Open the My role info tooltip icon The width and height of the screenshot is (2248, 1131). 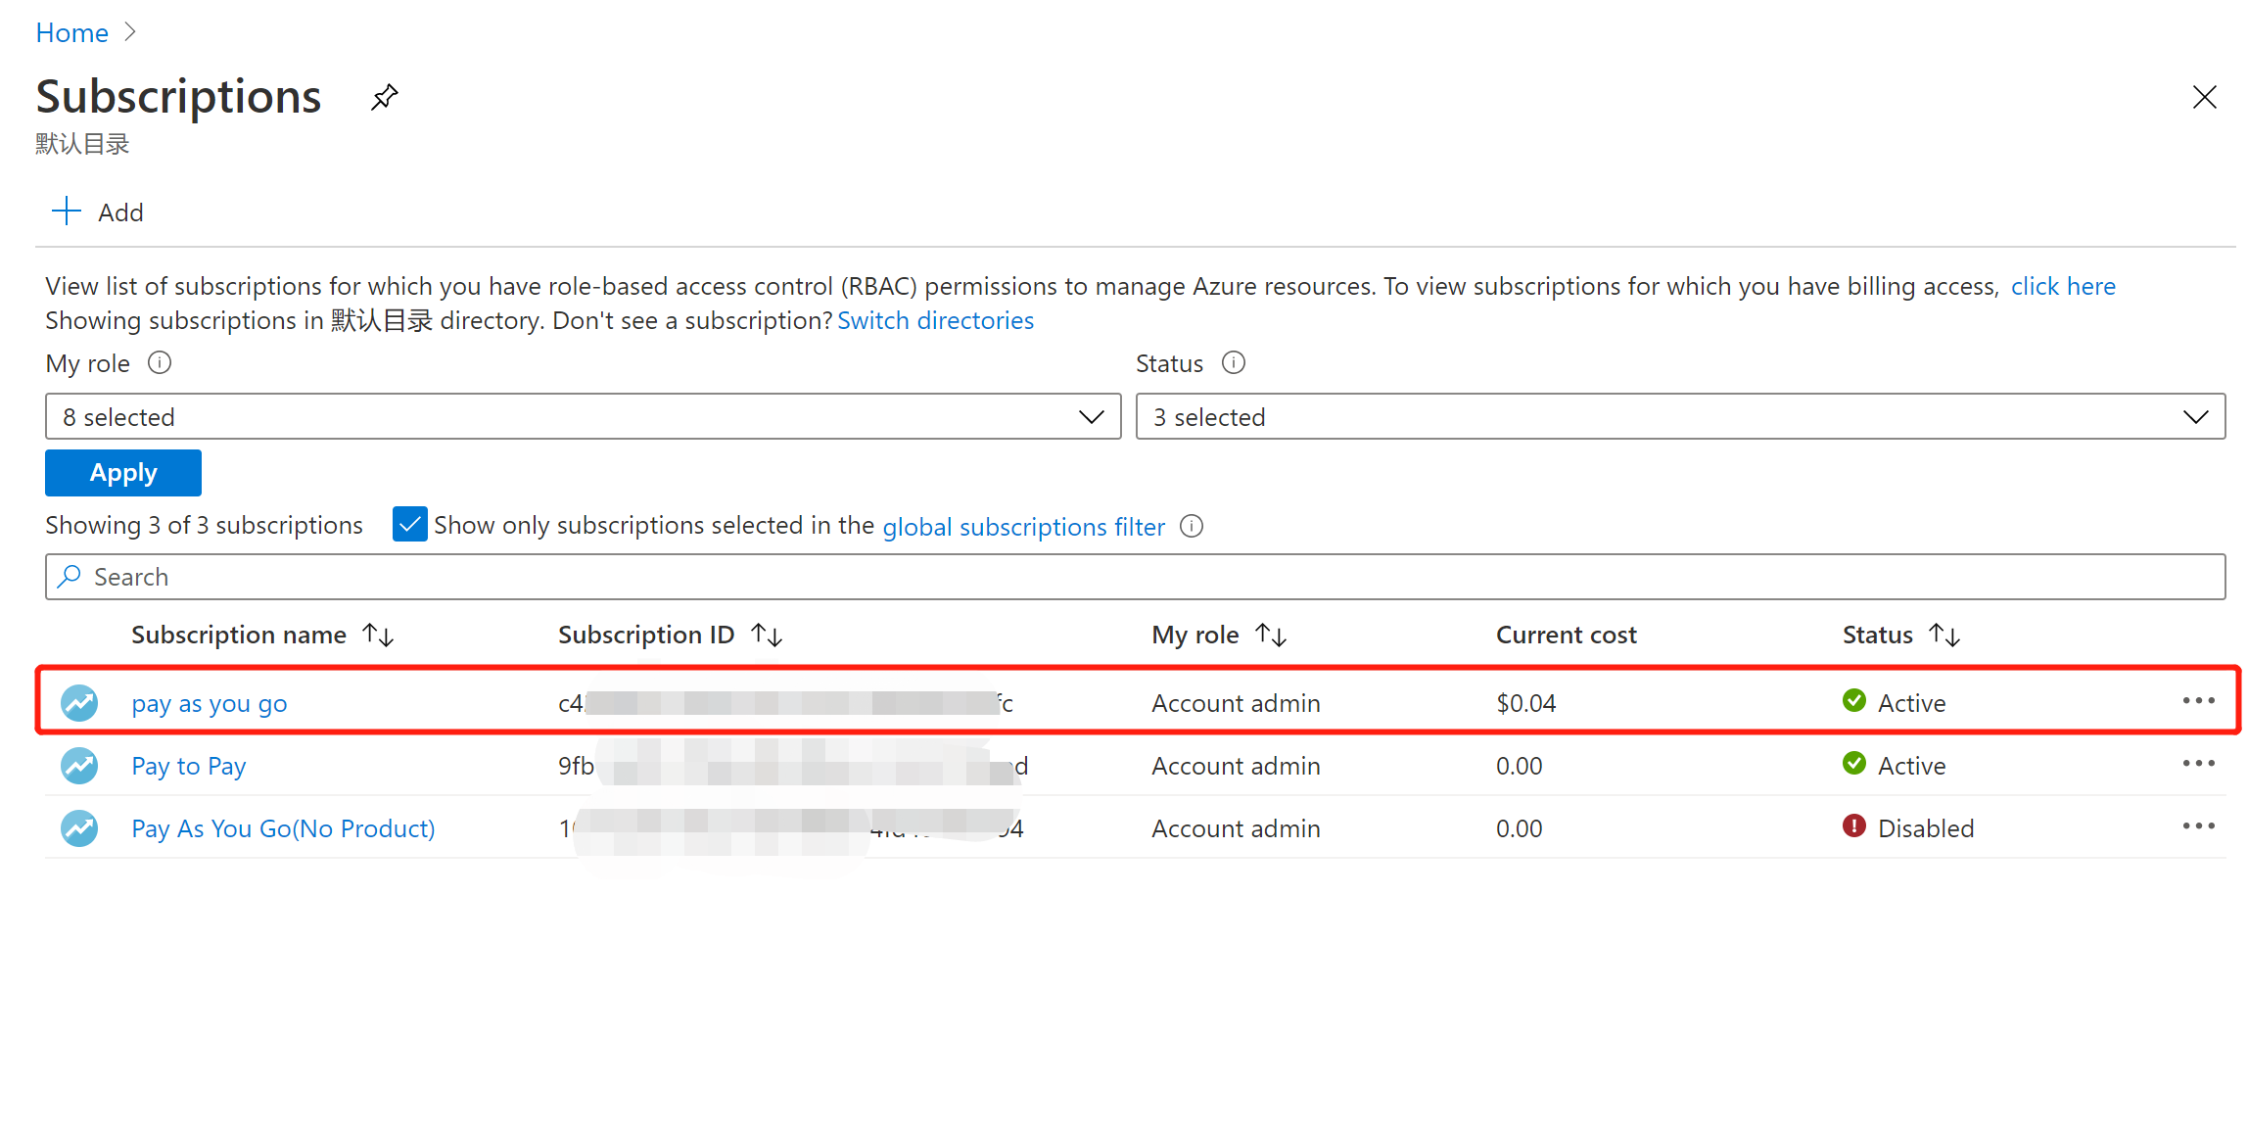pyautogui.click(x=160, y=363)
